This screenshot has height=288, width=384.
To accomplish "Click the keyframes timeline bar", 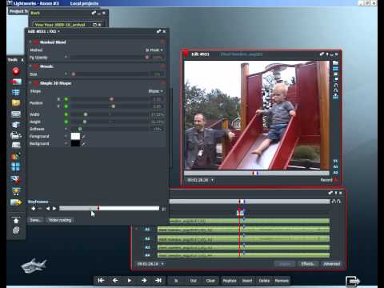I will pos(109,208).
